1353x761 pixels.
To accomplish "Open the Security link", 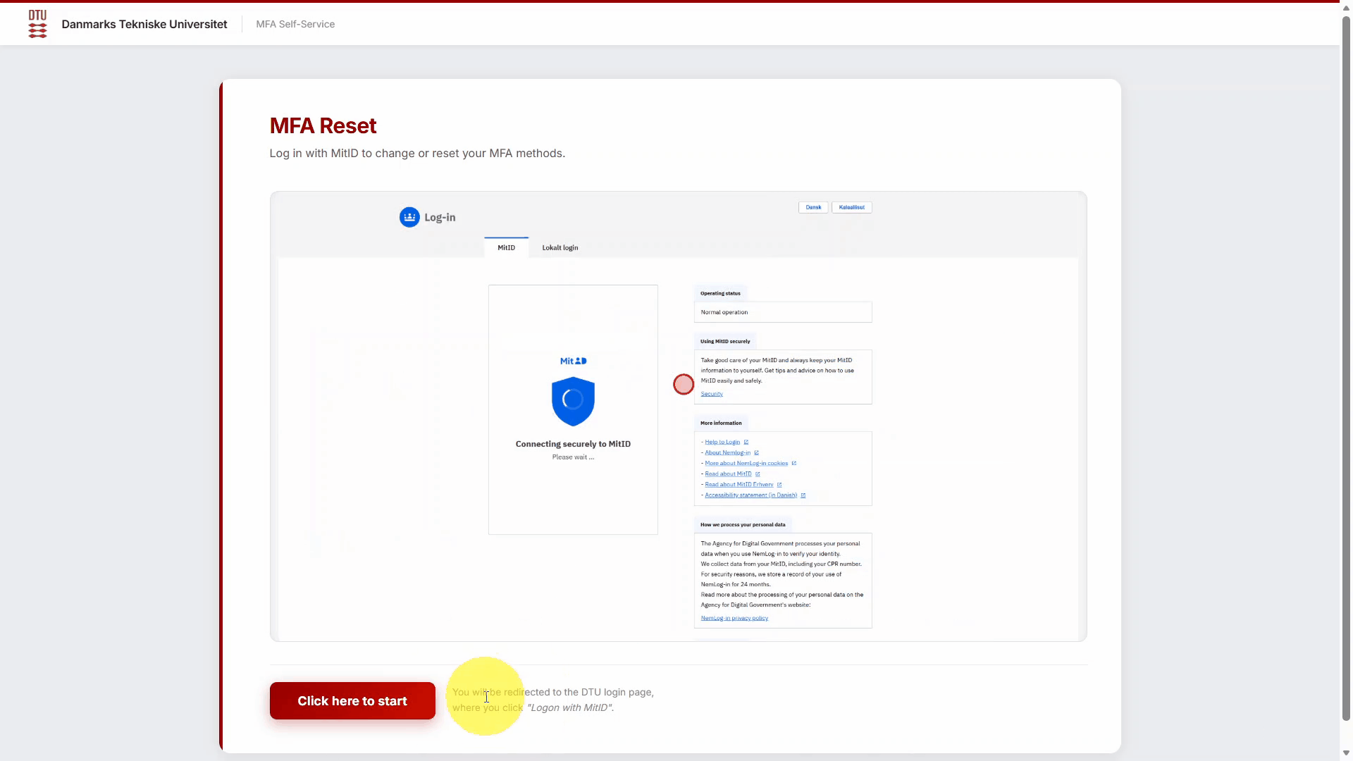I will click(712, 394).
